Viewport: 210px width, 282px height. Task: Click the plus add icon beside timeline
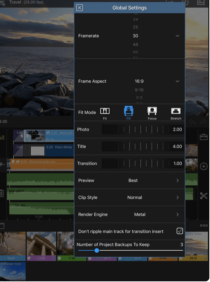pyautogui.click(x=204, y=166)
